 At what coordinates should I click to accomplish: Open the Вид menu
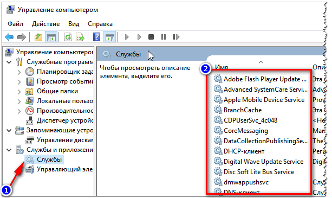point(74,24)
